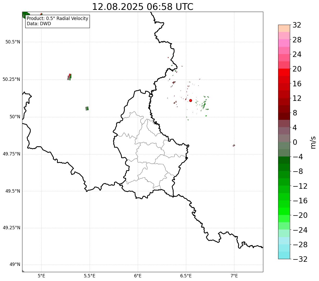Screen dimensions: 319x281
Task: Click the colorbar label "−8"
Action: pos(298,171)
